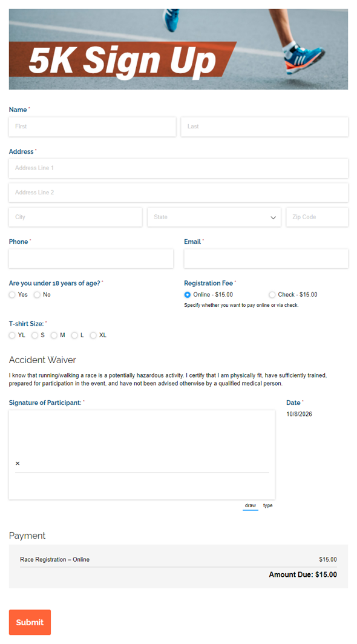Click the Last name input field
This screenshot has width=357, height=644.
point(264,126)
